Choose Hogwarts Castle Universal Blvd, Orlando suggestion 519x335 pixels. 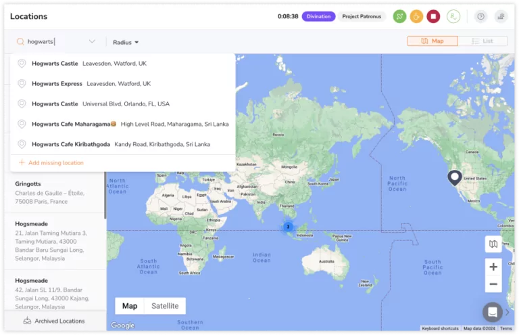pyautogui.click(x=123, y=104)
